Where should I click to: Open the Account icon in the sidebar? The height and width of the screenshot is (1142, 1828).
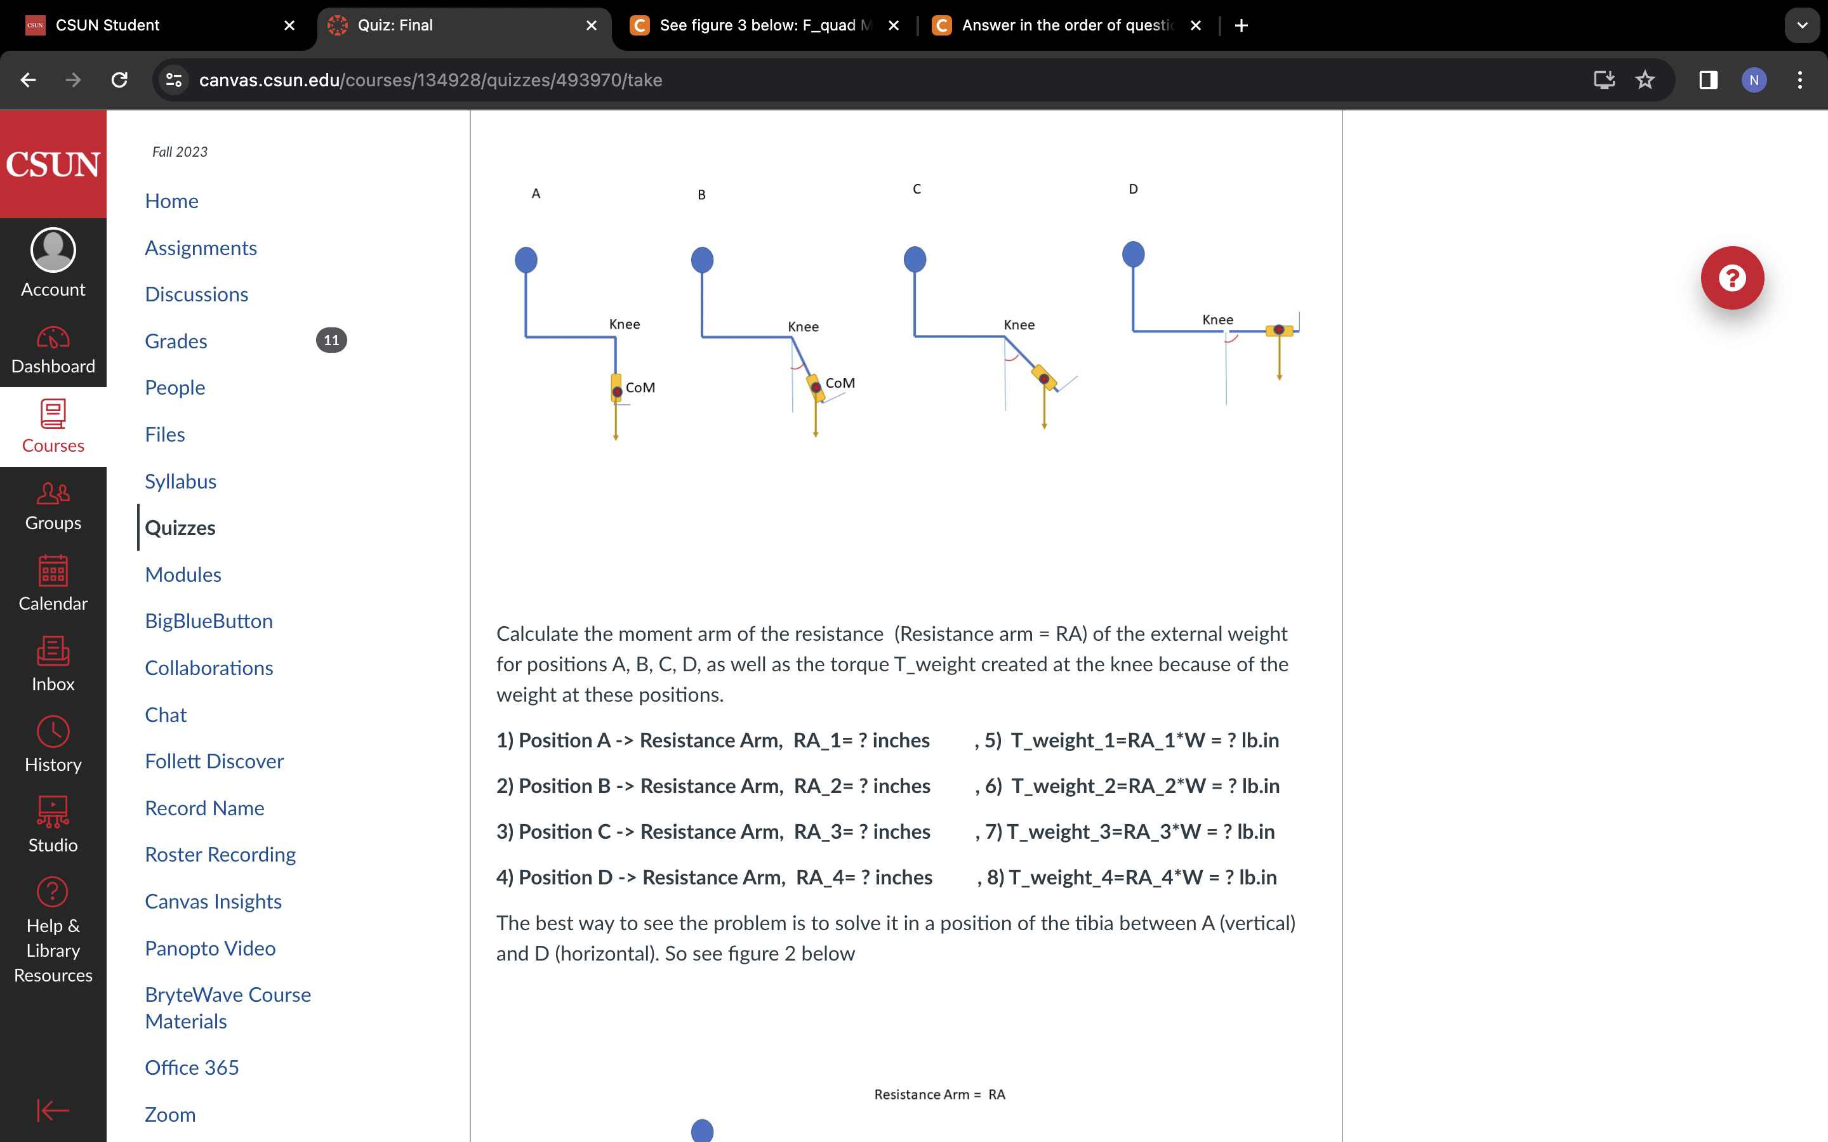pos(52,260)
